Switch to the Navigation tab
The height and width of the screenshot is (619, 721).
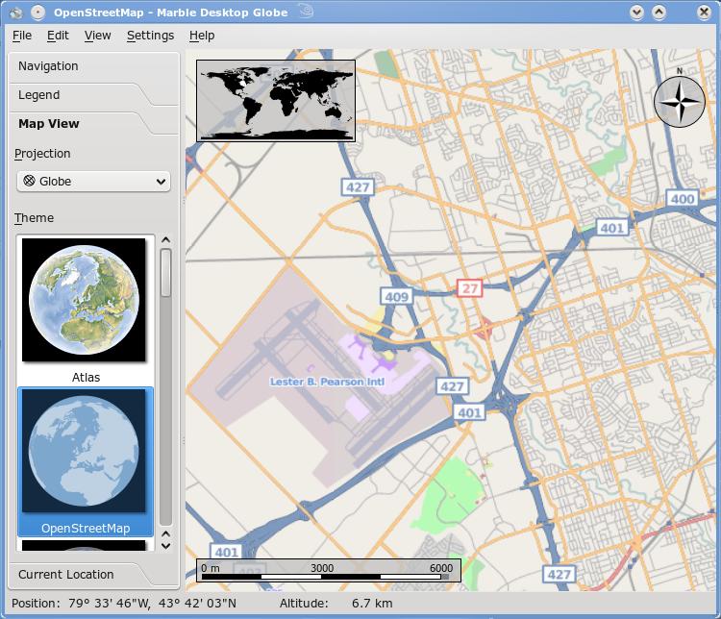click(x=48, y=66)
